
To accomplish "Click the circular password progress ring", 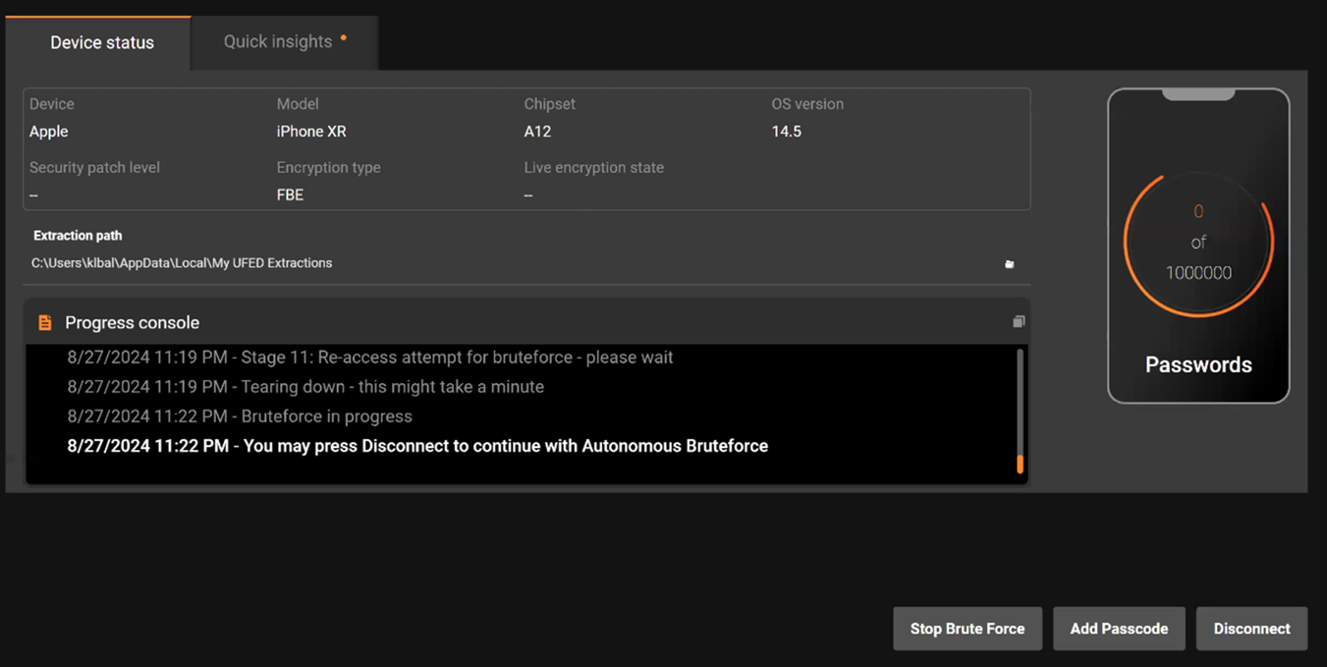I will click(x=1198, y=243).
